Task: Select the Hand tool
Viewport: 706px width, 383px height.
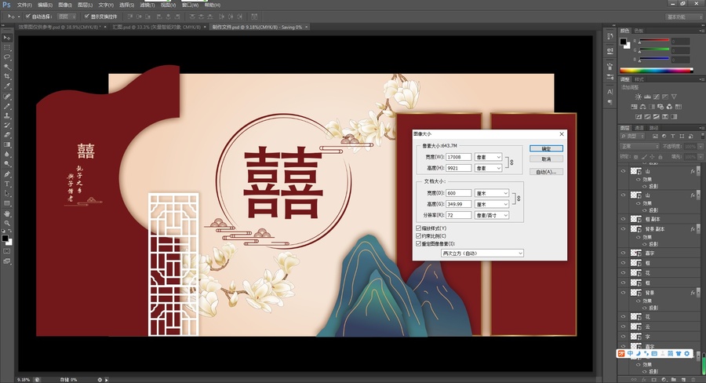Action: coord(7,213)
